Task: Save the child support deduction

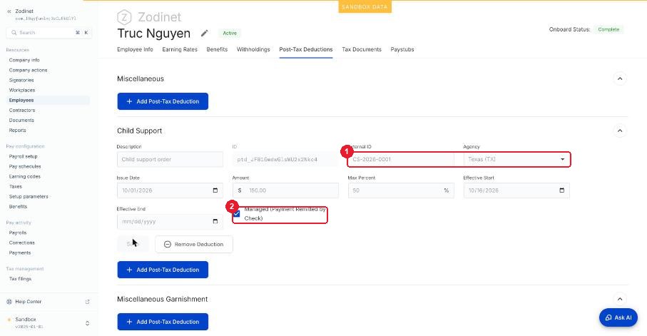Action: [133, 245]
